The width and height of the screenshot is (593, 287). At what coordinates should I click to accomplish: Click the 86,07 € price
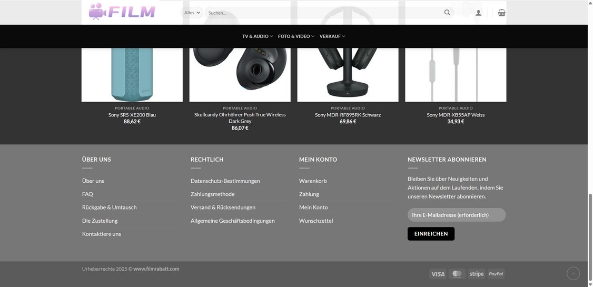pyautogui.click(x=240, y=128)
